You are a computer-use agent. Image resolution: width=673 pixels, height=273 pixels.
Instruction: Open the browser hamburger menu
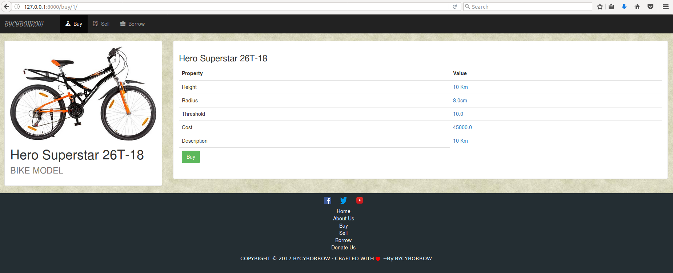(666, 7)
